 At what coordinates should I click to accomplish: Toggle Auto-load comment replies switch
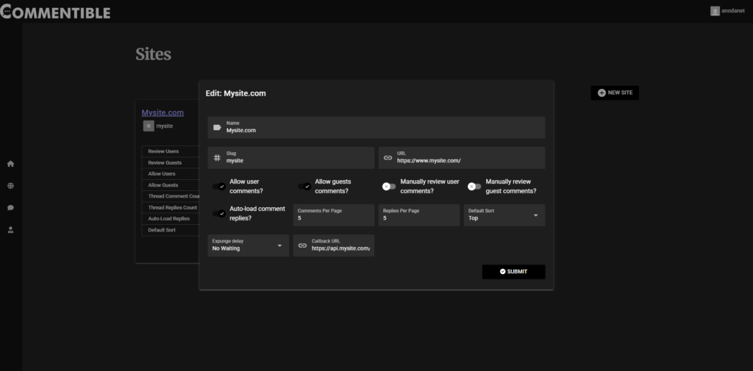pyautogui.click(x=219, y=214)
